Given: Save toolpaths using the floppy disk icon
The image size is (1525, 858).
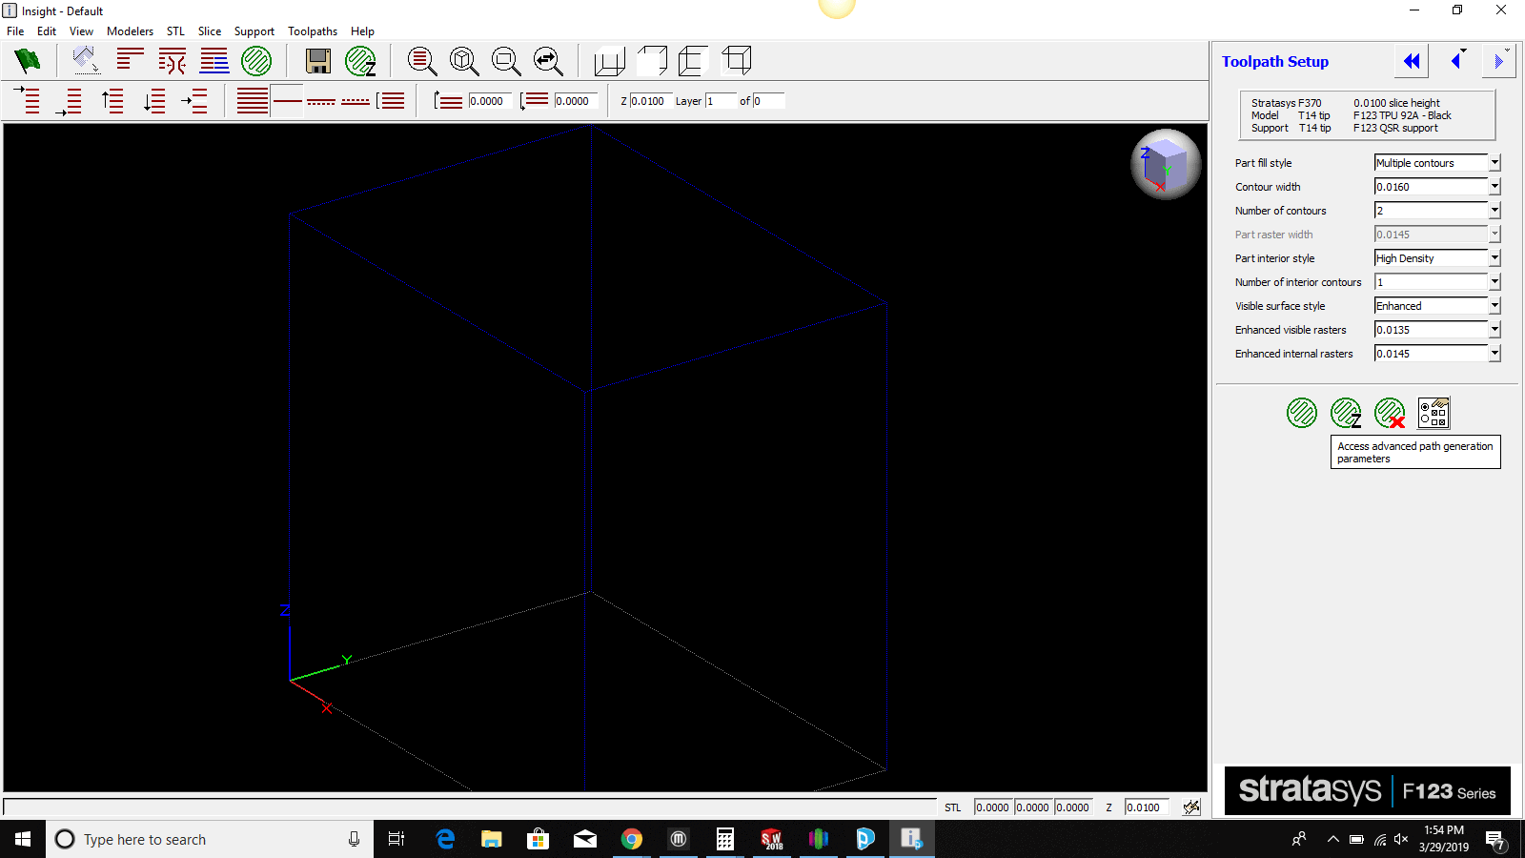Looking at the screenshot, I should 317,60.
